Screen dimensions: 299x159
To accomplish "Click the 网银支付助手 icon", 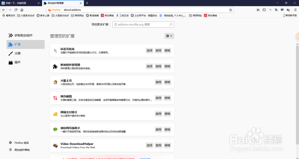I will click(x=55, y=114).
